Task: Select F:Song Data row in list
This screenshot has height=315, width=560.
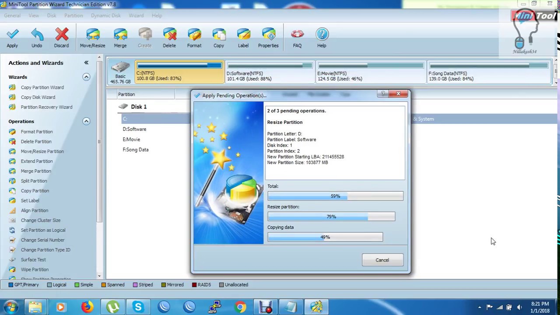Action: click(136, 150)
